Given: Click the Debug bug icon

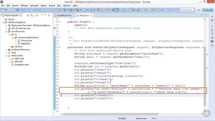Looking at the screenshot, I should [64, 10].
